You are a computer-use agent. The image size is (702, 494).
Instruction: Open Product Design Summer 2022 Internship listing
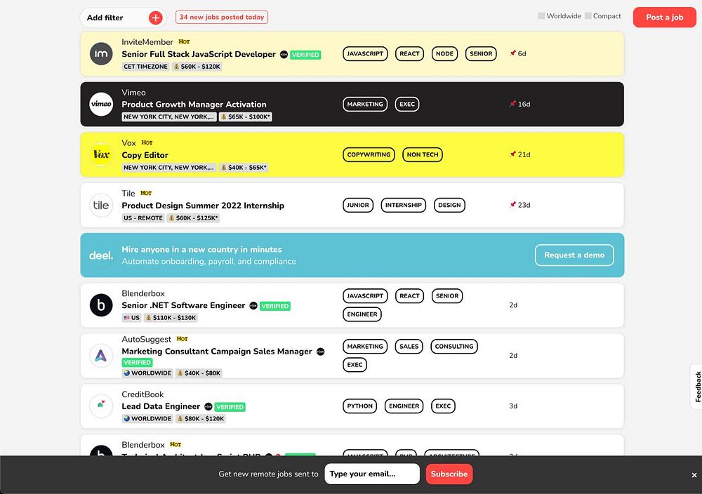point(203,206)
